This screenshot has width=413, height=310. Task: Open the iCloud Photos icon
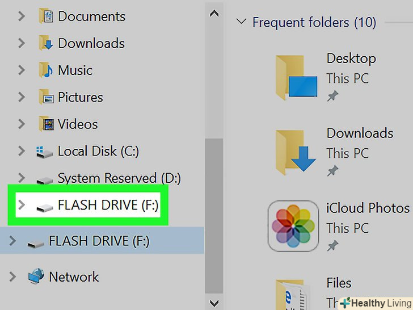[x=293, y=225]
